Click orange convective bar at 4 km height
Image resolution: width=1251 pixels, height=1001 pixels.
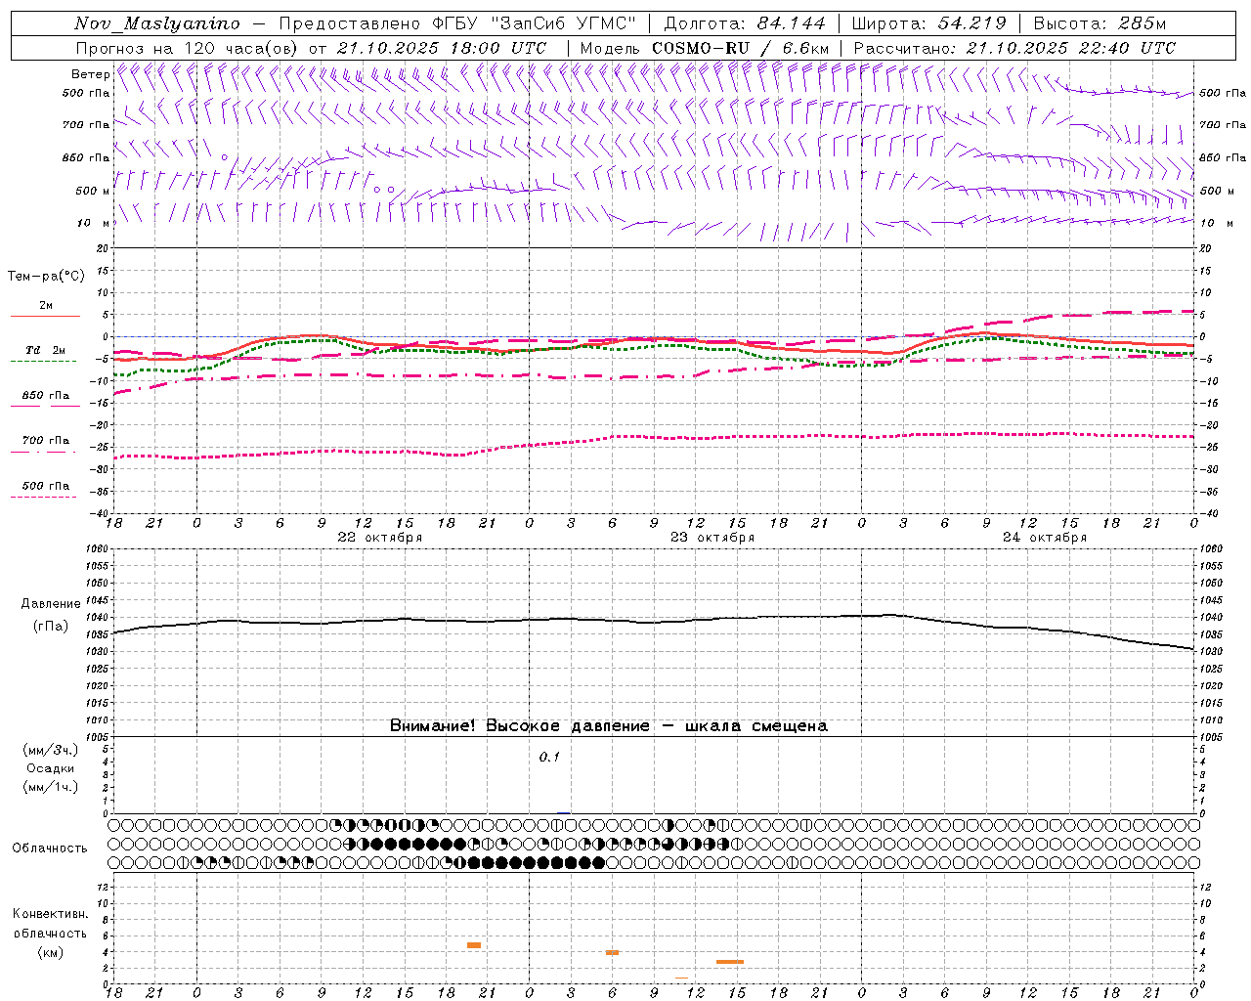point(613,952)
